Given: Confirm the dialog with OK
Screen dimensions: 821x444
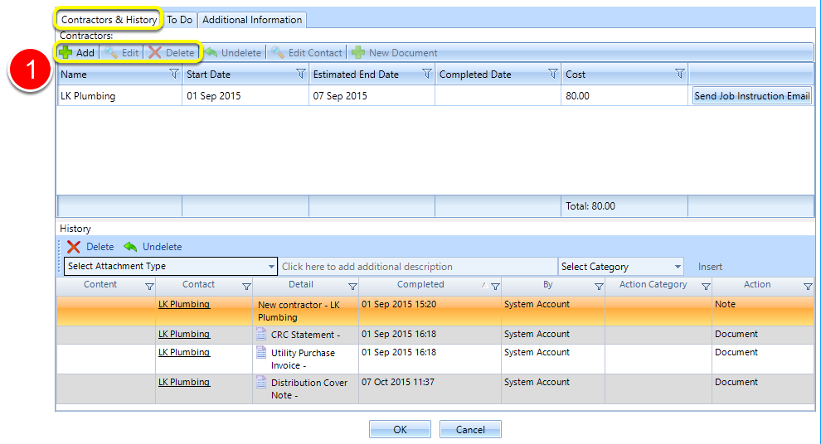Looking at the screenshot, I should point(400,429).
